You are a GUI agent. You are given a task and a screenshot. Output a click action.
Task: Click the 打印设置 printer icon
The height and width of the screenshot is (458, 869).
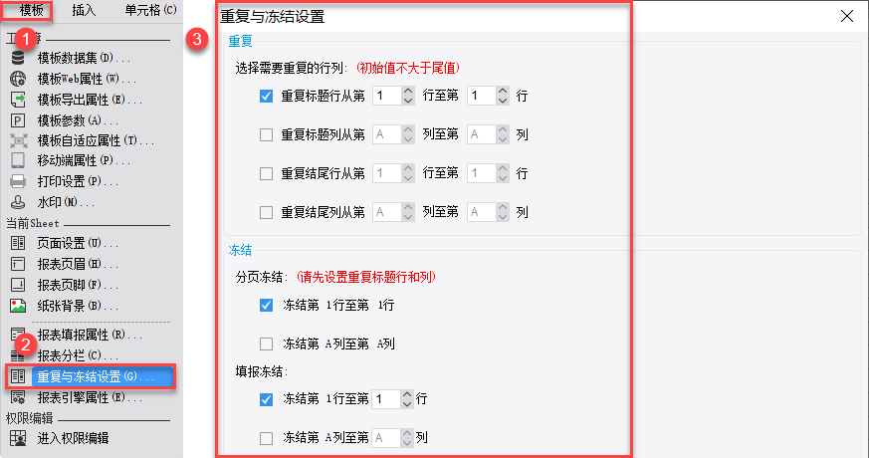coord(17,181)
